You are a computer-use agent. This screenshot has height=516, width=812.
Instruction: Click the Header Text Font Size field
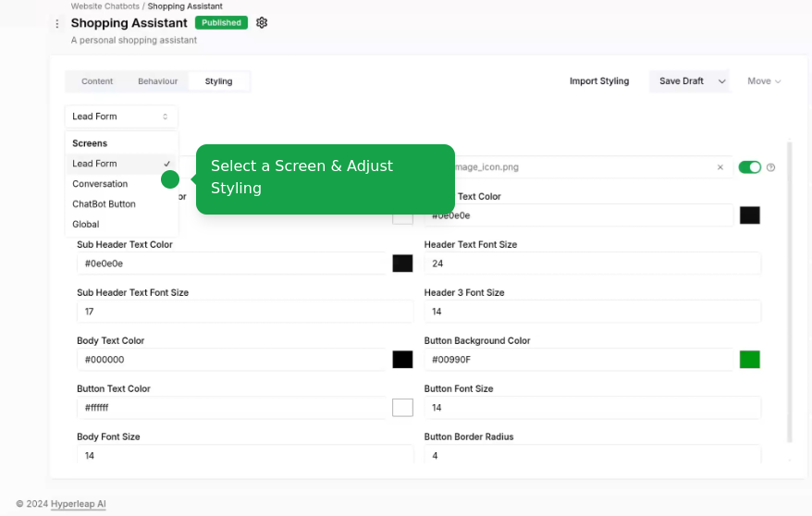pos(593,264)
